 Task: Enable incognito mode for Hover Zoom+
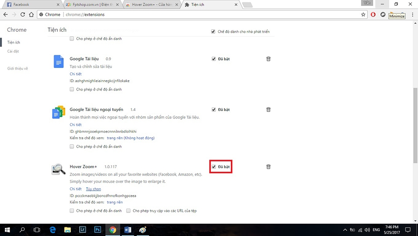coord(72,211)
